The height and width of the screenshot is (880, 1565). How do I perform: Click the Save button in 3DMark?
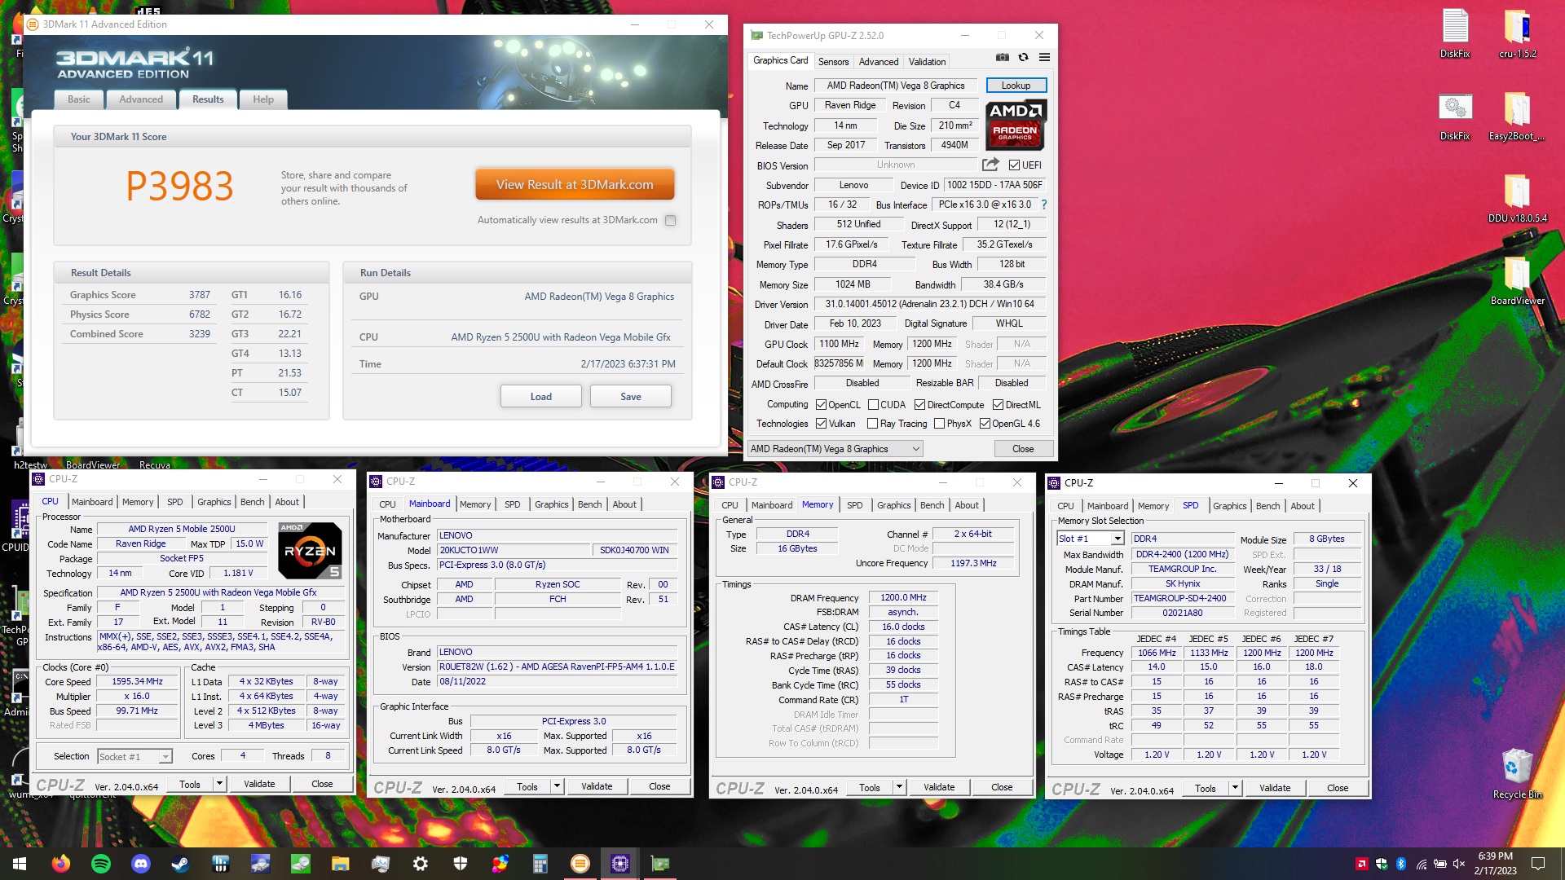coord(631,397)
